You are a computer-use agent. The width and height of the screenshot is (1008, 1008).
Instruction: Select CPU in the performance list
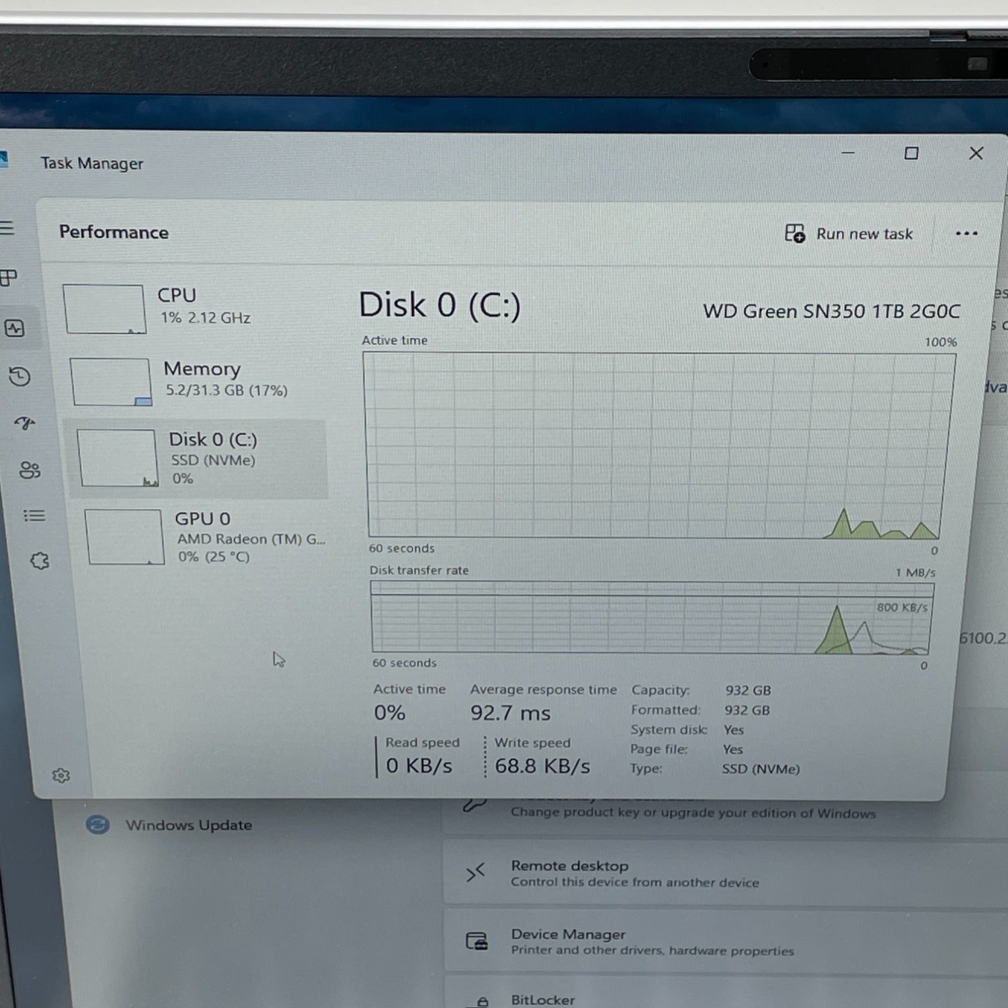[x=195, y=308]
